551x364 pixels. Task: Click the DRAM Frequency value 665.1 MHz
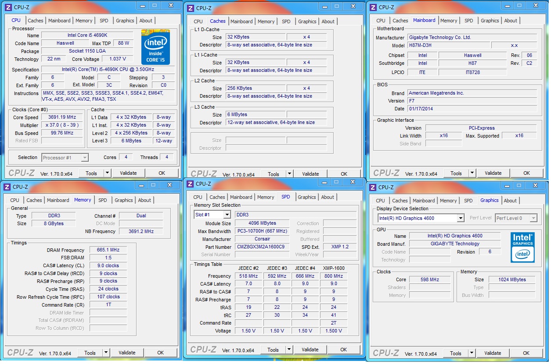pyautogui.click(x=108, y=250)
